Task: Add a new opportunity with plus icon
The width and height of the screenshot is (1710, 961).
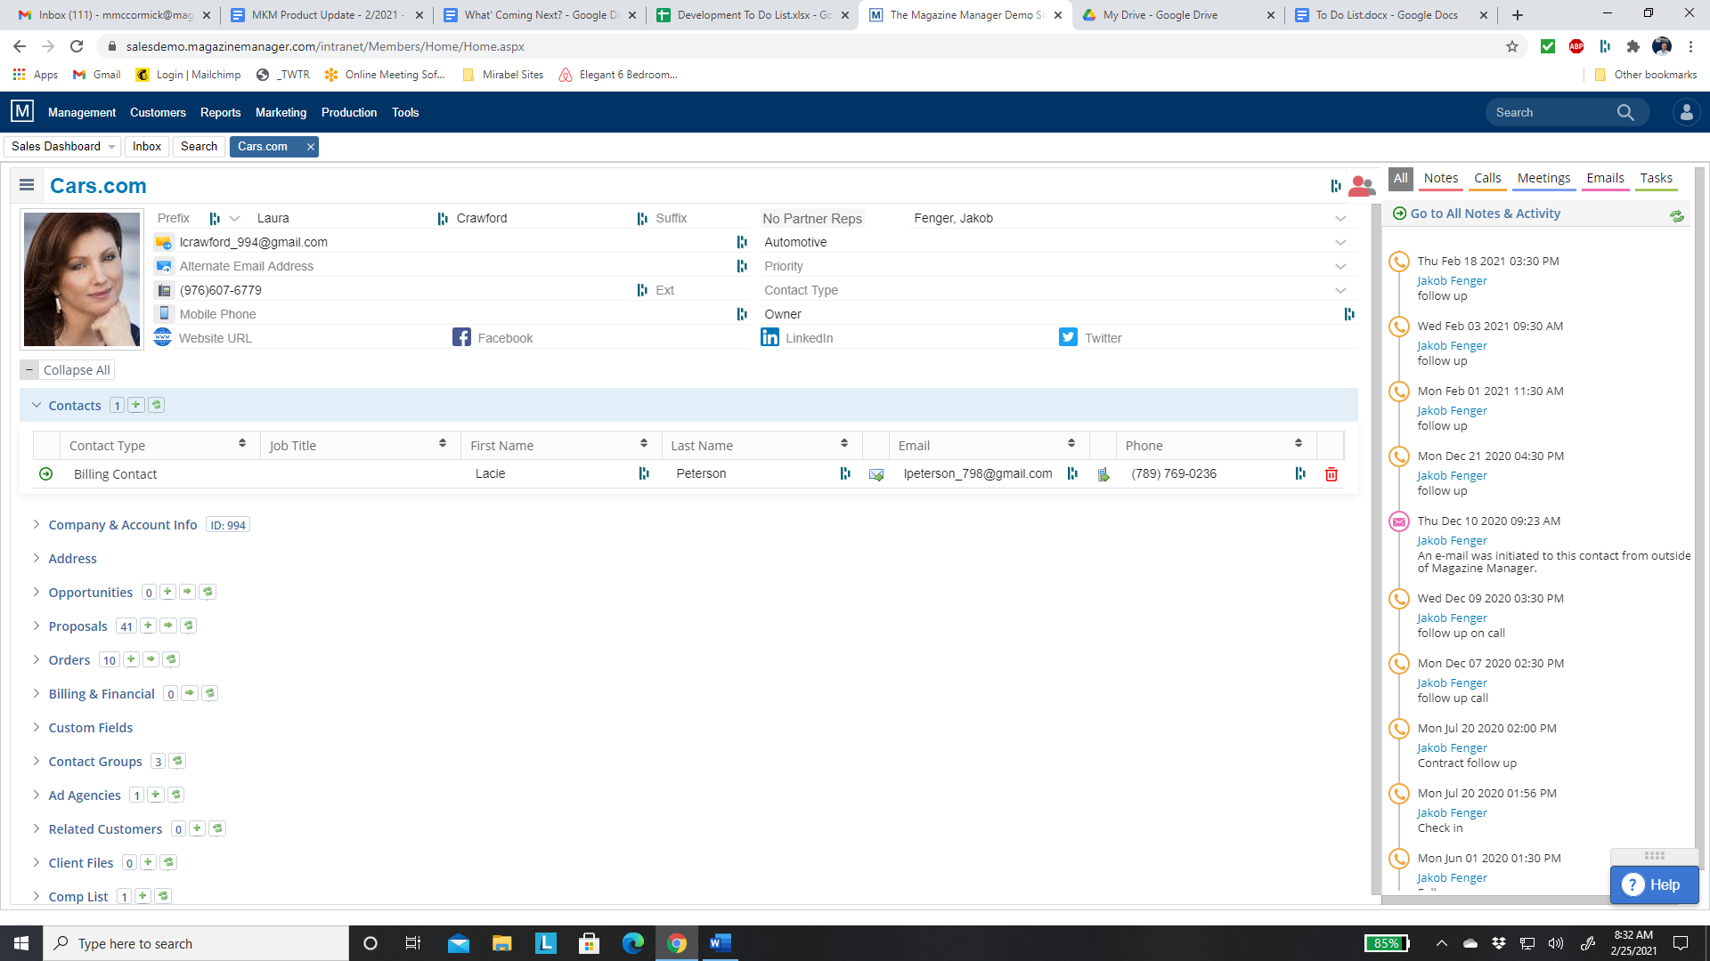Action: pyautogui.click(x=167, y=592)
